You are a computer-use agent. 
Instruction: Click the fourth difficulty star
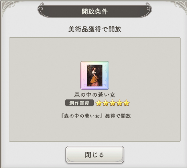click(x=119, y=103)
